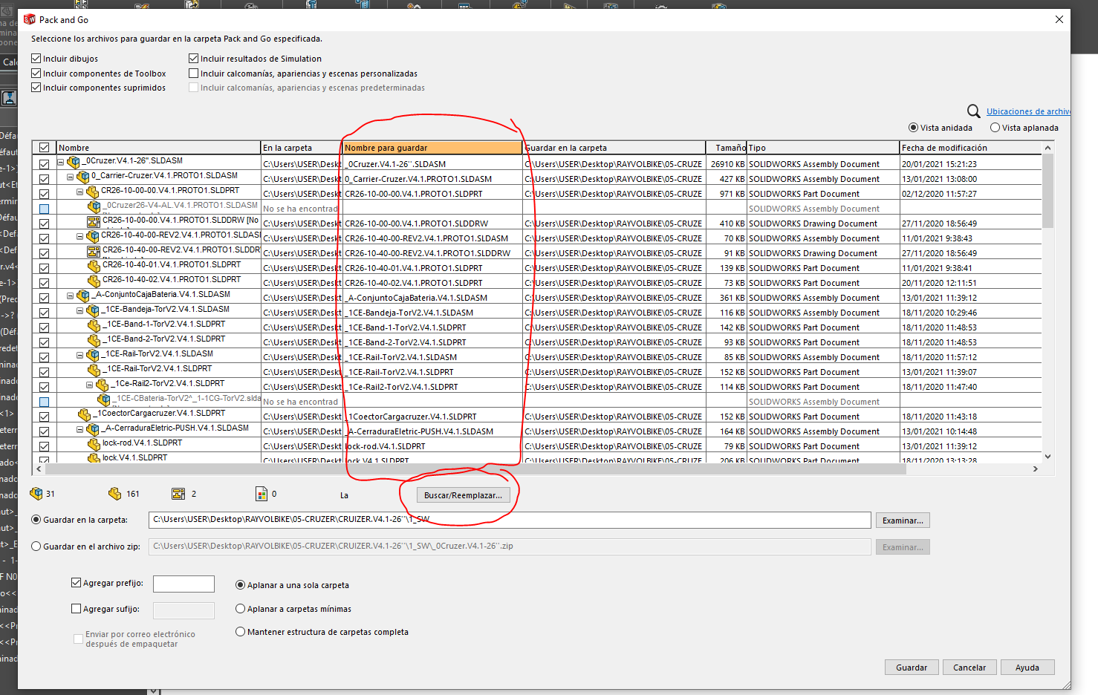Switch to Vista aplanada
The height and width of the screenshot is (695, 1098).
click(x=995, y=128)
